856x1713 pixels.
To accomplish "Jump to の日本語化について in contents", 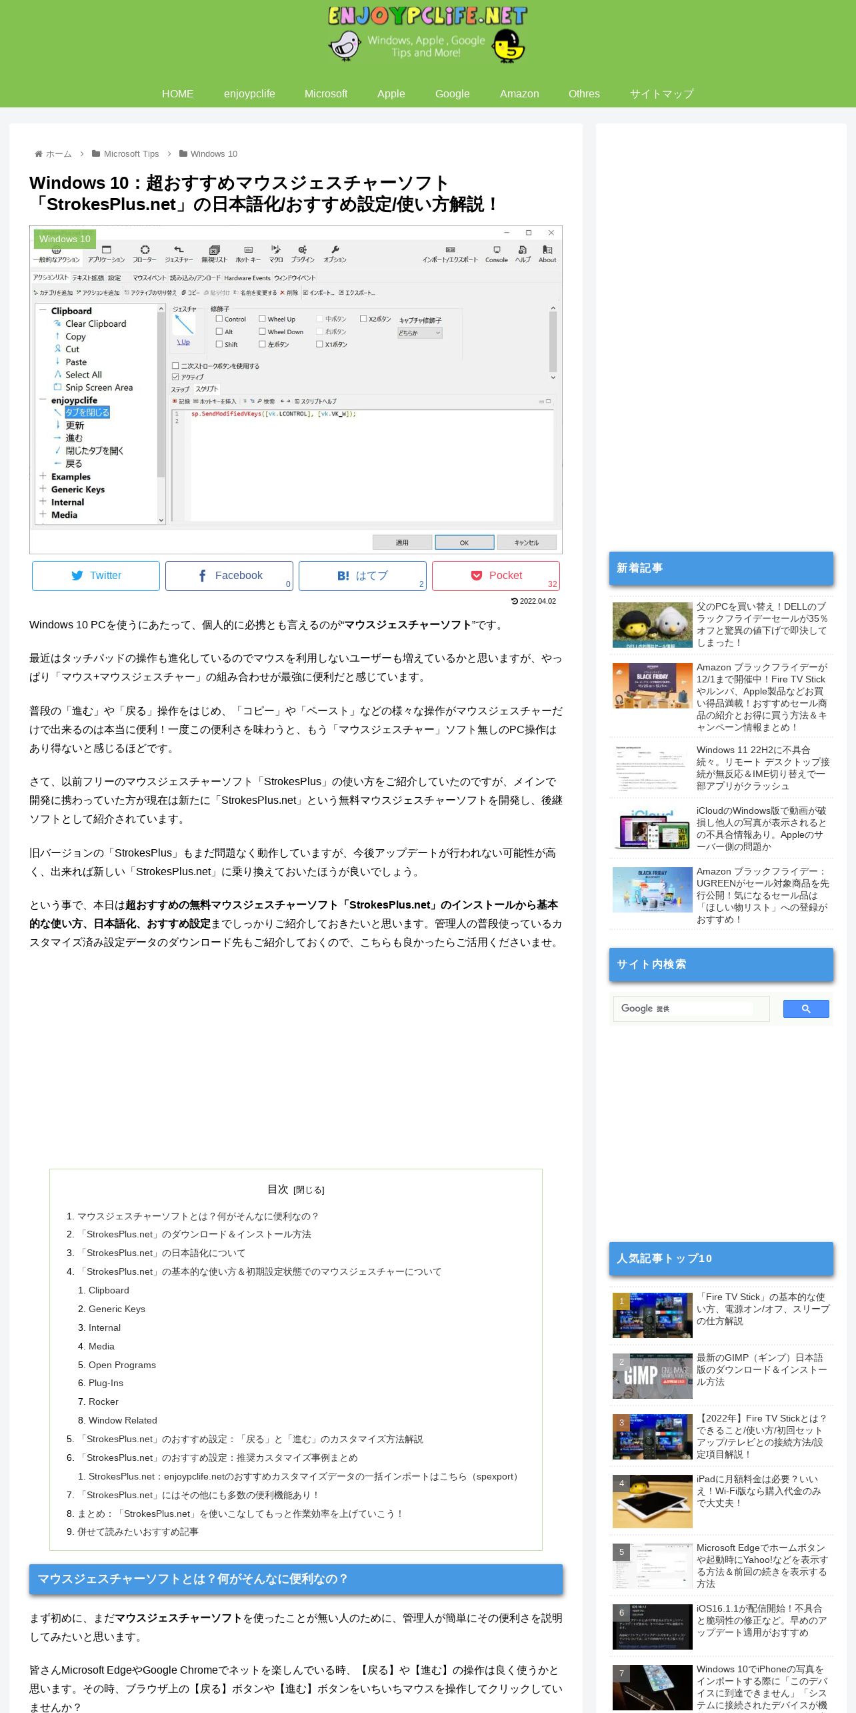I will [x=163, y=1253].
